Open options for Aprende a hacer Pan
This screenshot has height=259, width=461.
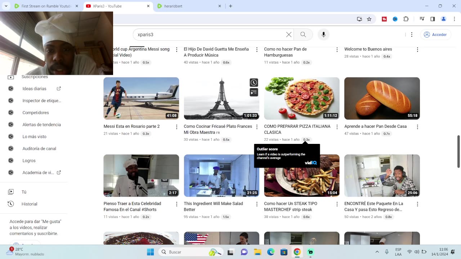(x=417, y=127)
